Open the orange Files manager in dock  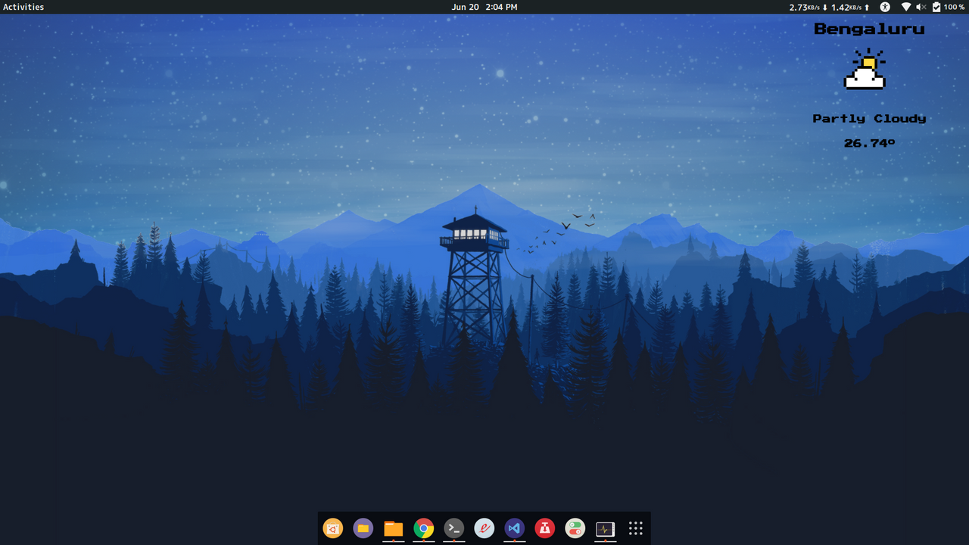click(394, 528)
